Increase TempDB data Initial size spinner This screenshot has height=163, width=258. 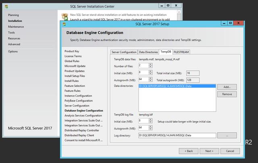tap(150, 71)
